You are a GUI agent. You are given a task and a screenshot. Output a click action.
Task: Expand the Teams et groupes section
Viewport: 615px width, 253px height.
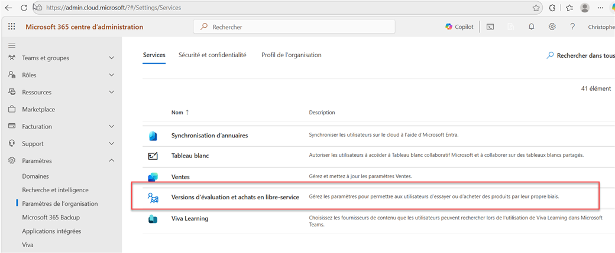click(112, 58)
